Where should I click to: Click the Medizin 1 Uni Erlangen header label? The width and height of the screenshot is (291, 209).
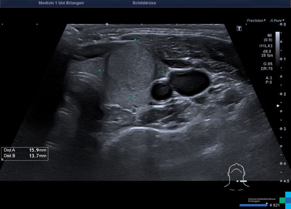61,3
